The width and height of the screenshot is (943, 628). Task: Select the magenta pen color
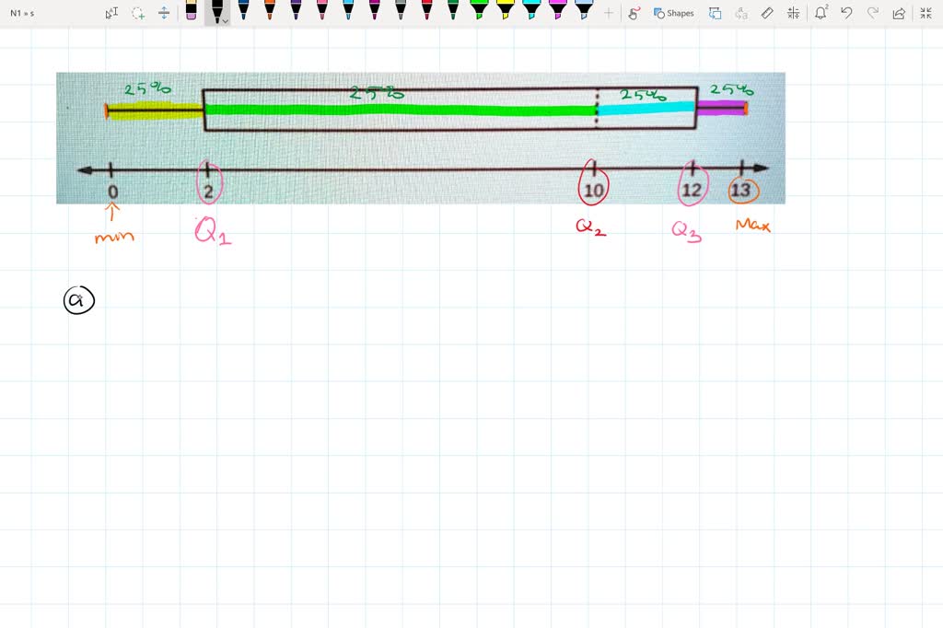point(373,11)
